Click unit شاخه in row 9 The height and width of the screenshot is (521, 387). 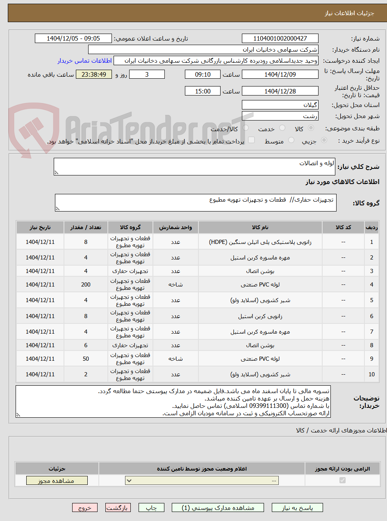[175, 359]
